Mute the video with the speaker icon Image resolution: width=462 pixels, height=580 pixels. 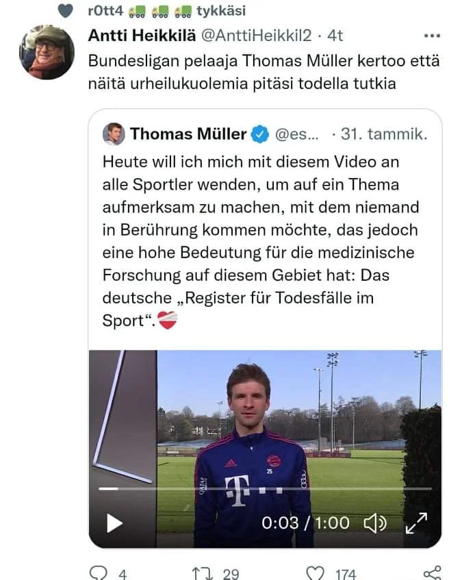point(374,524)
